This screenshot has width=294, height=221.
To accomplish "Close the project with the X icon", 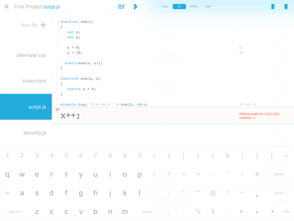I will pyautogui.click(x=7, y=7).
